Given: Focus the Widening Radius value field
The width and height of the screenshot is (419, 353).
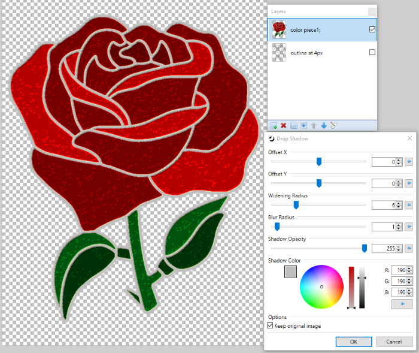Looking at the screenshot, I should coord(384,206).
